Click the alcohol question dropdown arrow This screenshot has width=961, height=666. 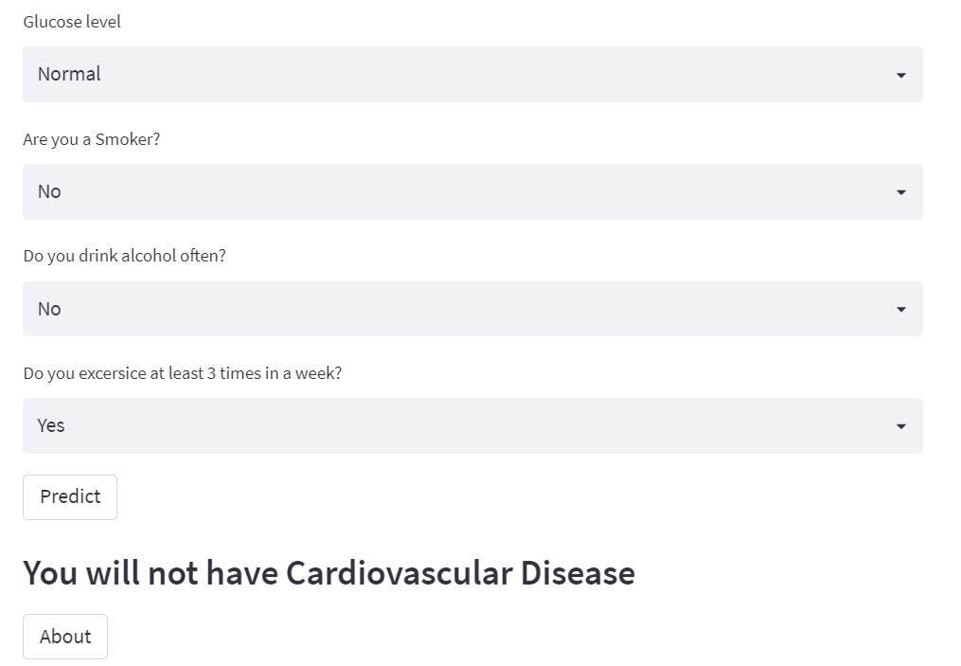click(x=900, y=309)
